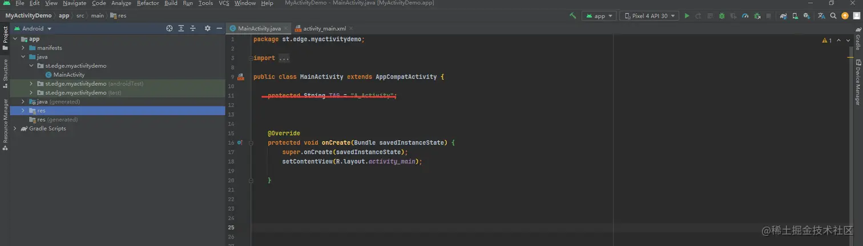Screen dimensions: 863x246
Task: Toggle the Project tool window tab
Action: click(x=5, y=39)
